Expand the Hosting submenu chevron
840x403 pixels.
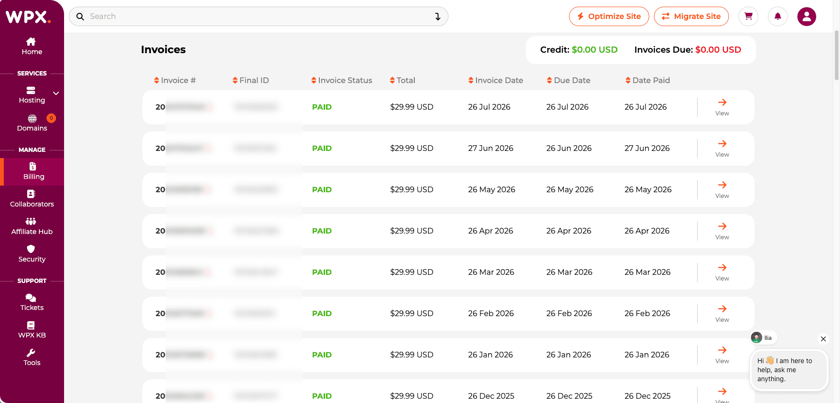tap(56, 94)
